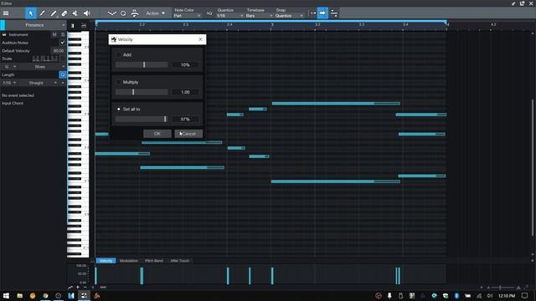Viewport: 536px width, 301px height.
Task: Open the Quantize value dropdown
Action: 229,16
